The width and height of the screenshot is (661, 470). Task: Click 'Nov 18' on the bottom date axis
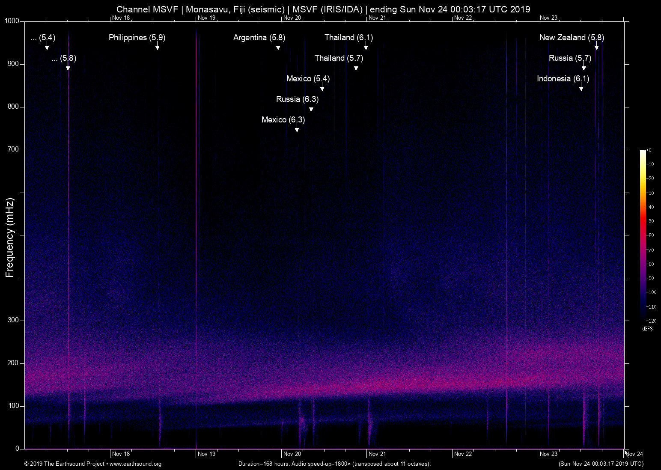tap(121, 454)
